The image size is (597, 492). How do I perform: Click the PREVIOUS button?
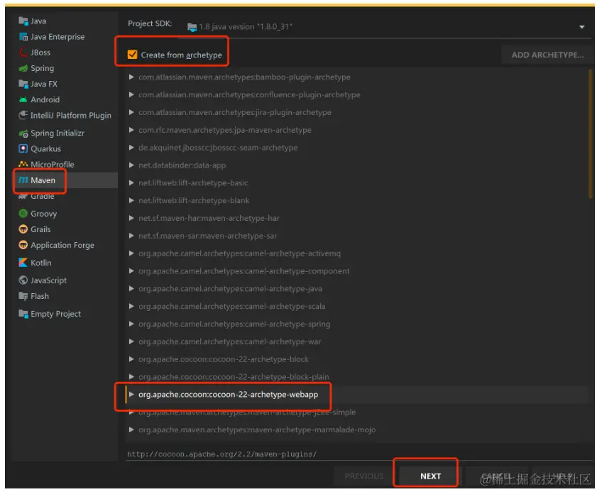point(364,476)
